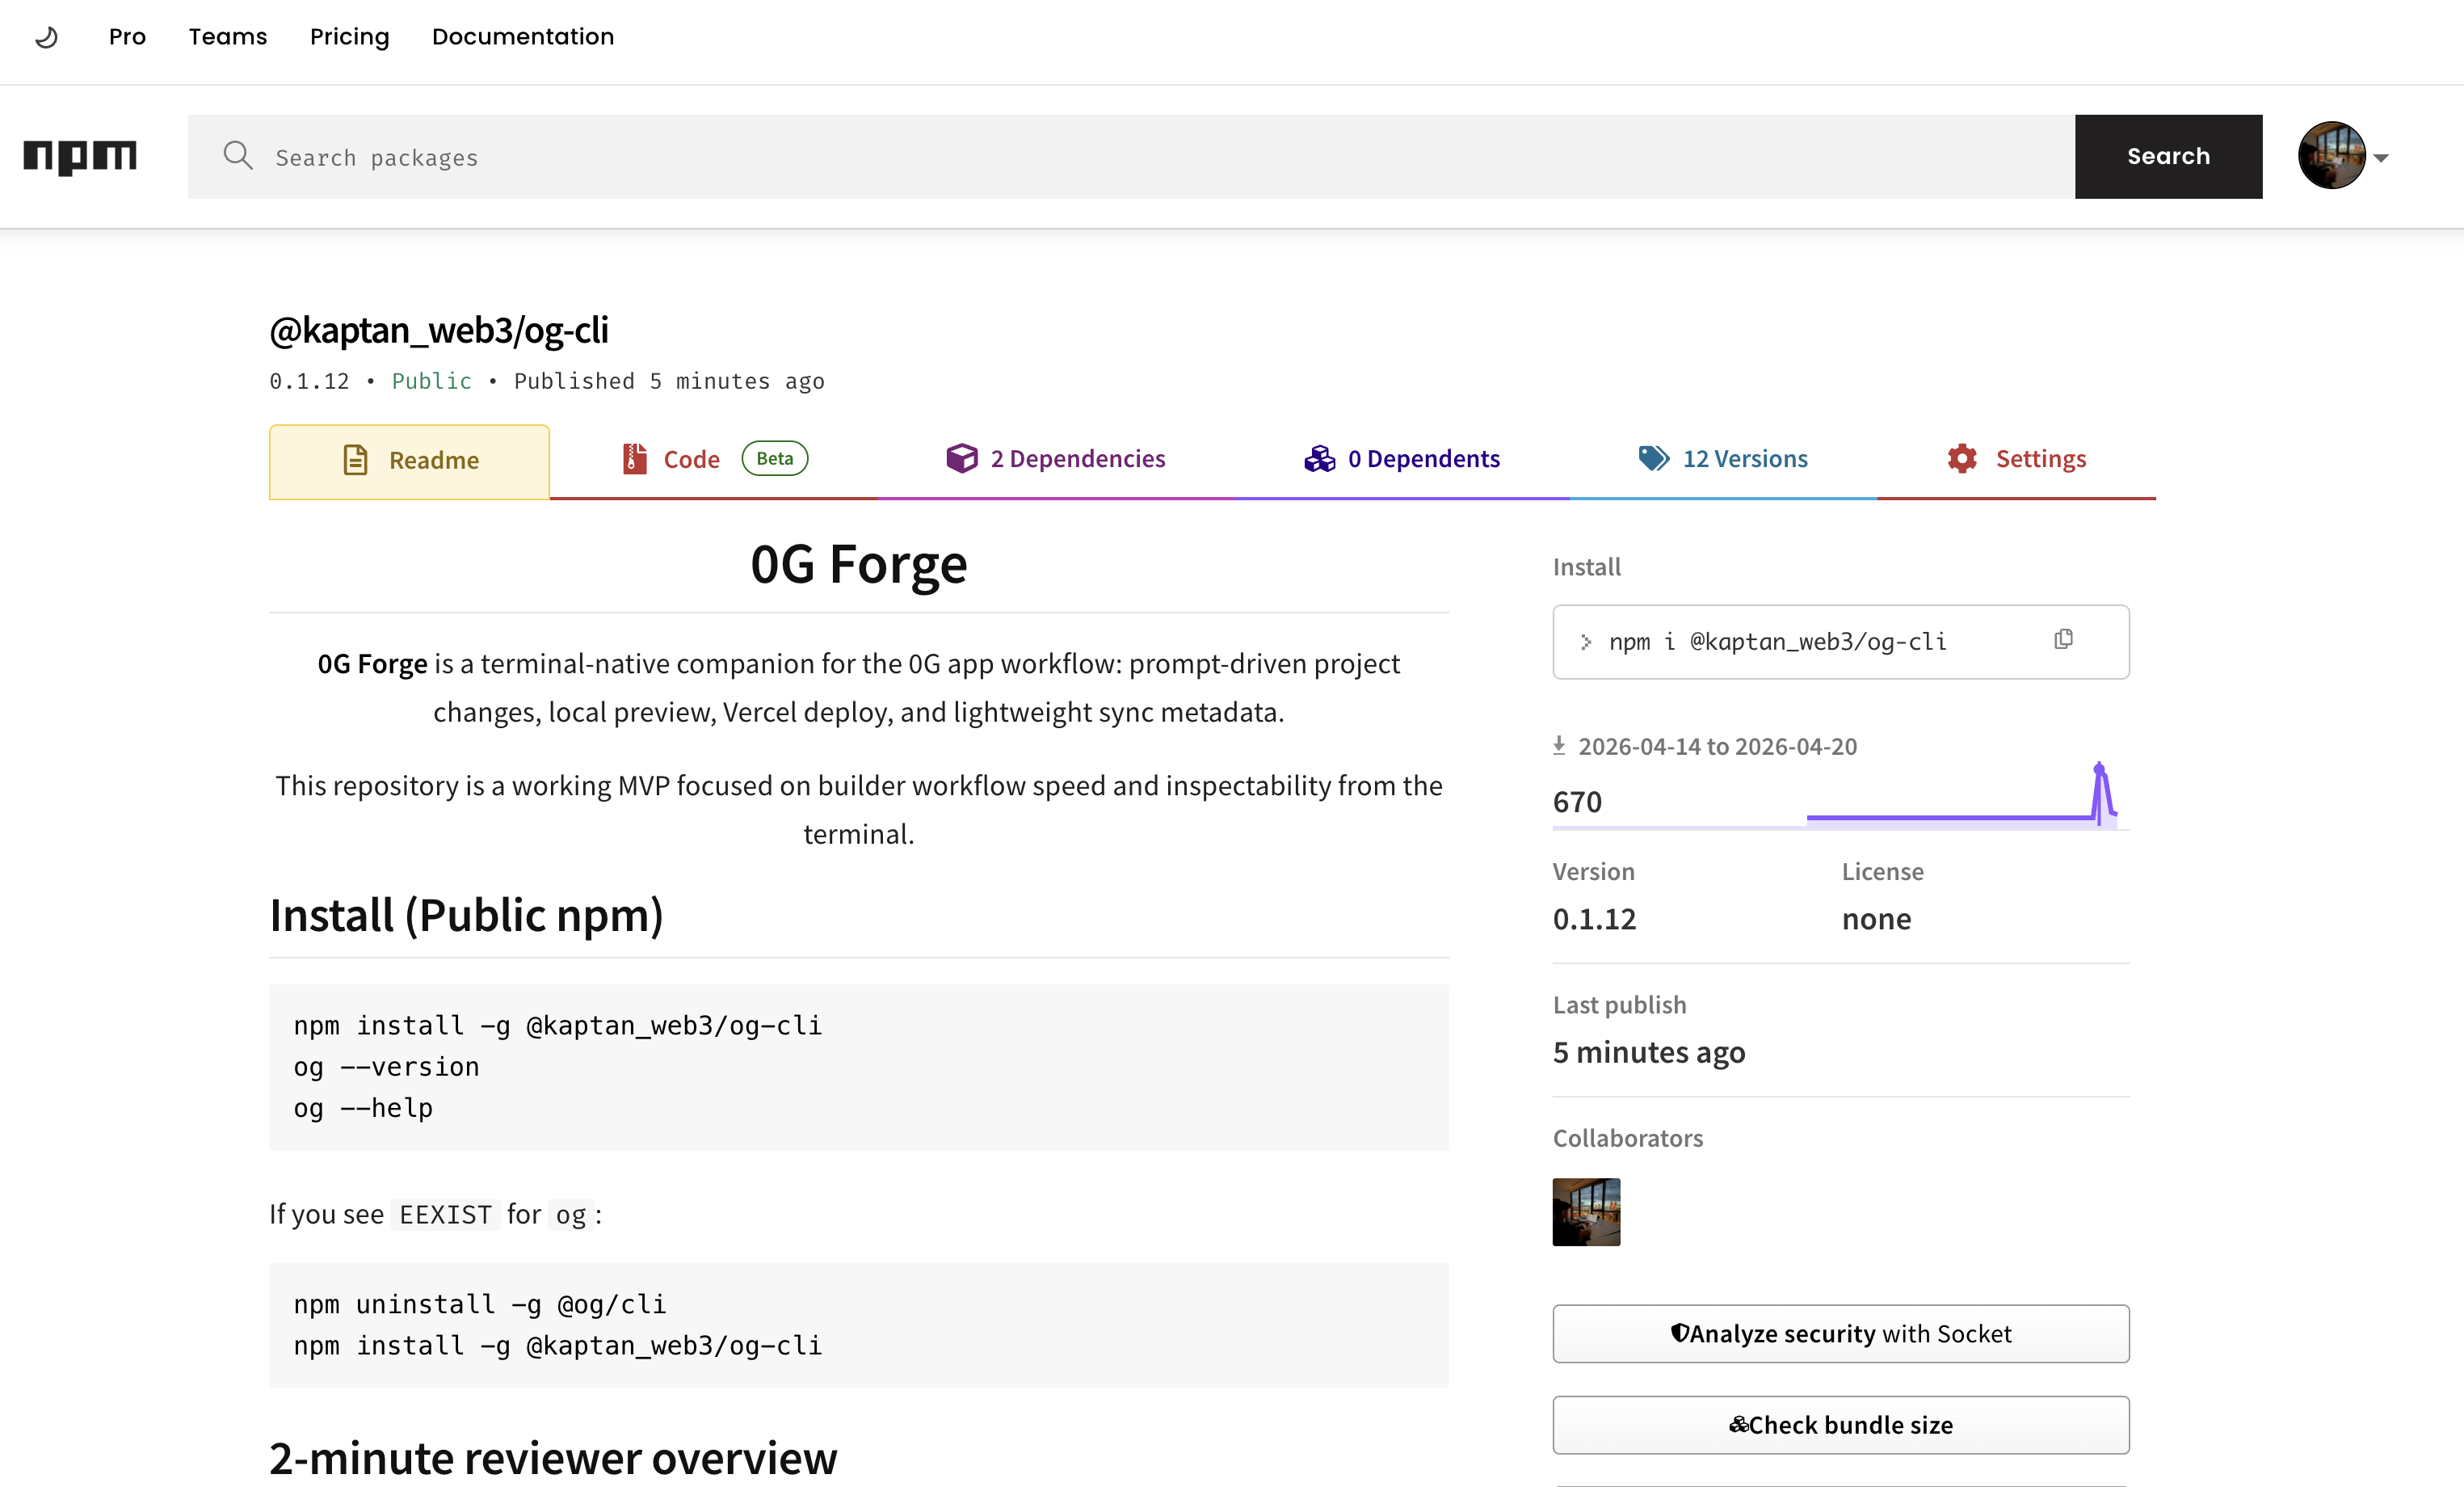Click Analyze security with Socket
2464x1487 pixels.
coord(1841,1334)
